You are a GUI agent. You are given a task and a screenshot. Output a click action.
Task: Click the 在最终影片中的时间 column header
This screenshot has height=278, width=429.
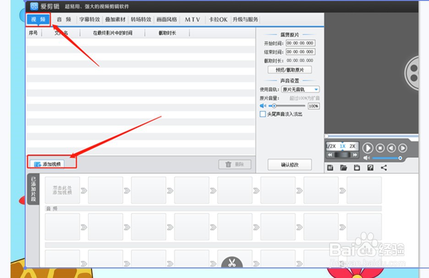pyautogui.click(x=112, y=33)
